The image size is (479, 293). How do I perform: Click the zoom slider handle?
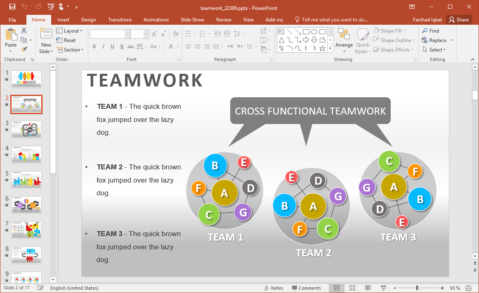pos(417,288)
